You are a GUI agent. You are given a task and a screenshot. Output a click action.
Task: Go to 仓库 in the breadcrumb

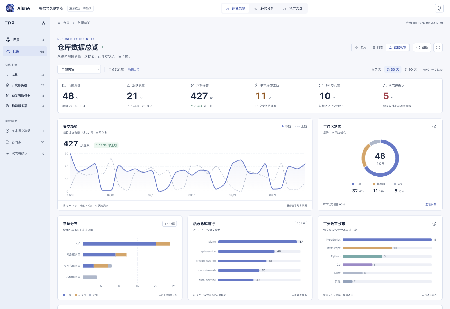tap(66, 23)
